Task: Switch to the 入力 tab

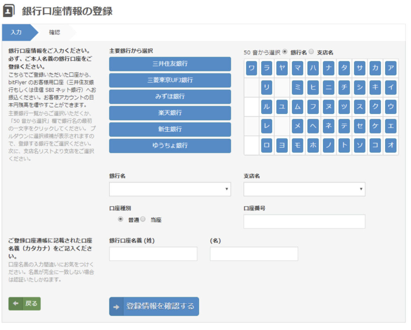Action: 16,33
